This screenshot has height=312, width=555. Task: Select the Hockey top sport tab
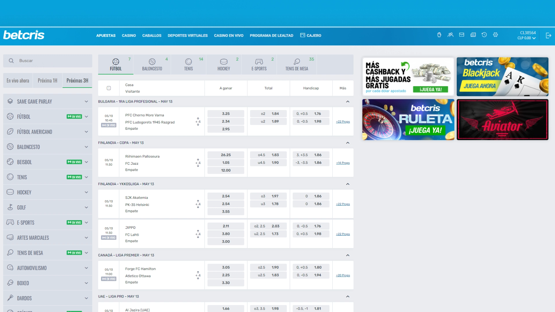coord(224,65)
